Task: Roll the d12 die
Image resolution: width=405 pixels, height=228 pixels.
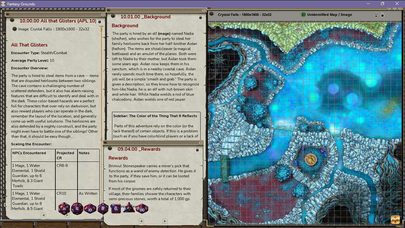Action: point(77,208)
